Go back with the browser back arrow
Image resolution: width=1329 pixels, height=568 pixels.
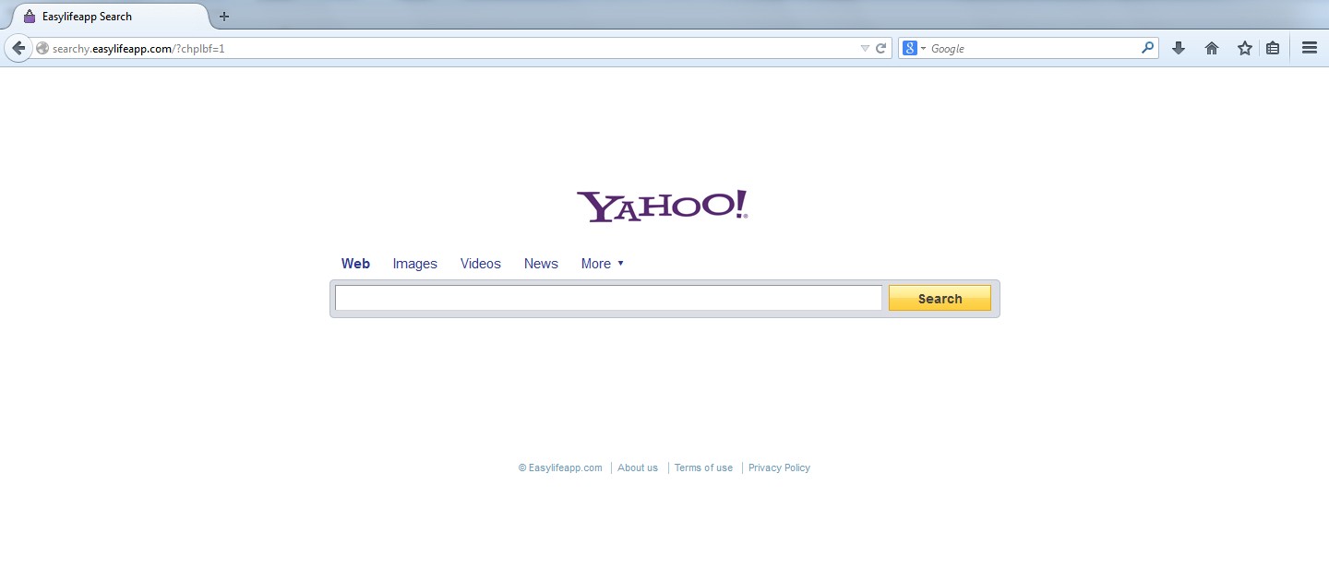tap(18, 48)
